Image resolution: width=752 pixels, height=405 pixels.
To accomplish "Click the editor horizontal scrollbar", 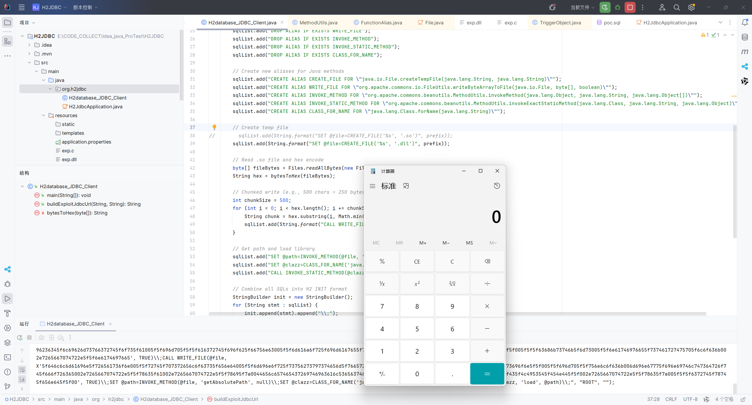I will click(x=457, y=314).
